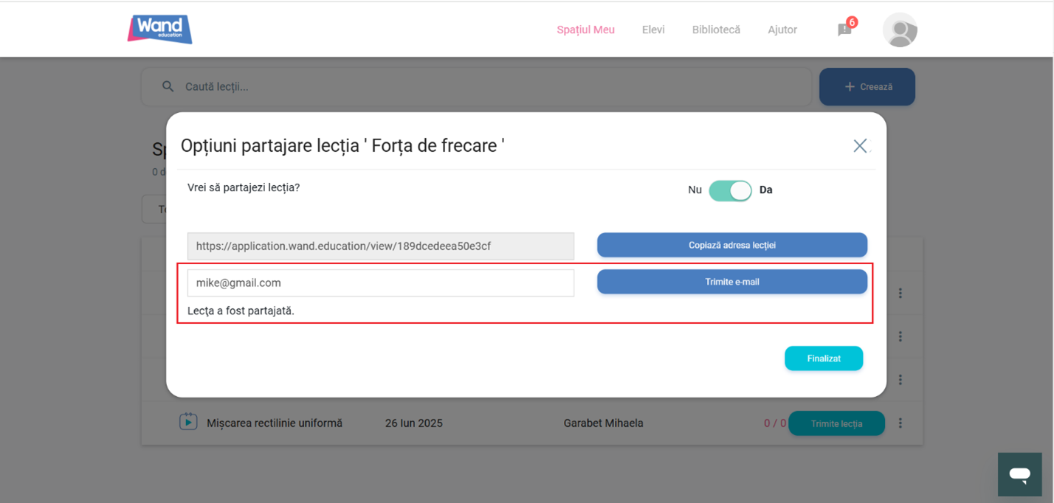Open the chat support widget
This screenshot has height=503, width=1054.
(x=1019, y=474)
